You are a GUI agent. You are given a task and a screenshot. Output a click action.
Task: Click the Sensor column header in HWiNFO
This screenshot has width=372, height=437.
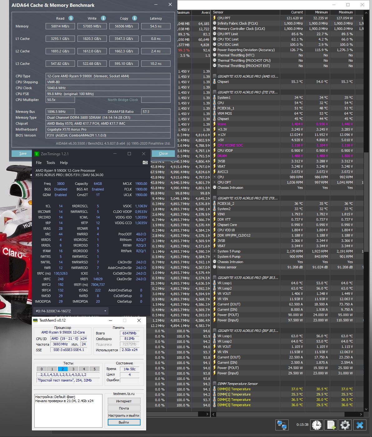tap(246, 12)
